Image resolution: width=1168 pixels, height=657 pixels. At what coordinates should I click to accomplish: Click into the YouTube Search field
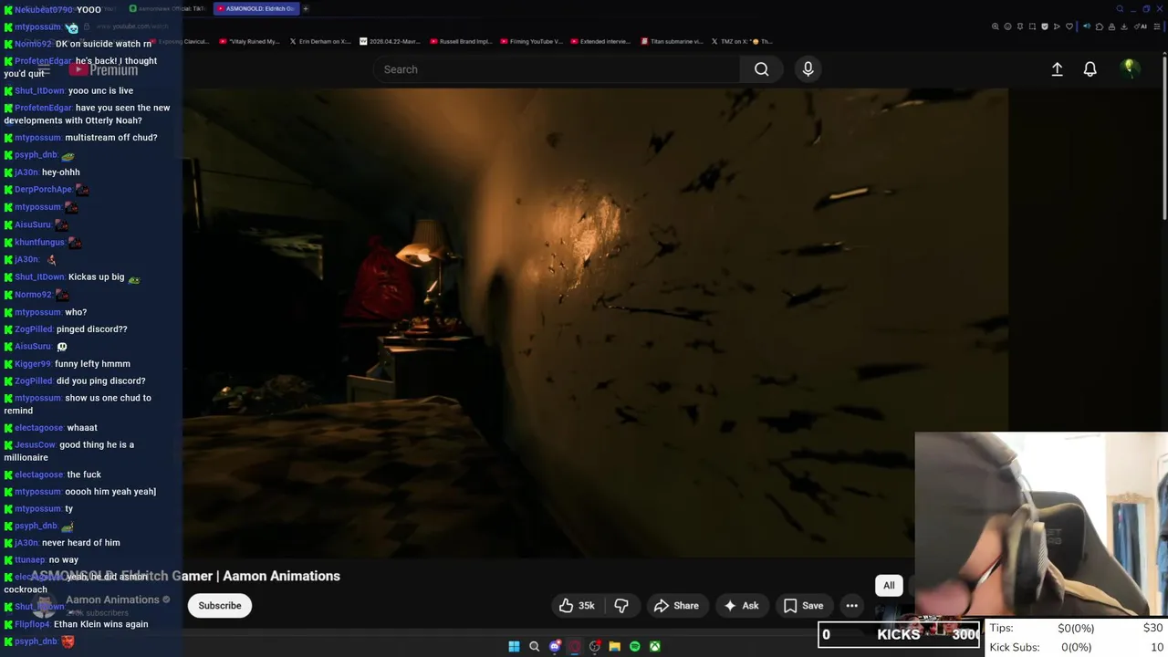558,69
